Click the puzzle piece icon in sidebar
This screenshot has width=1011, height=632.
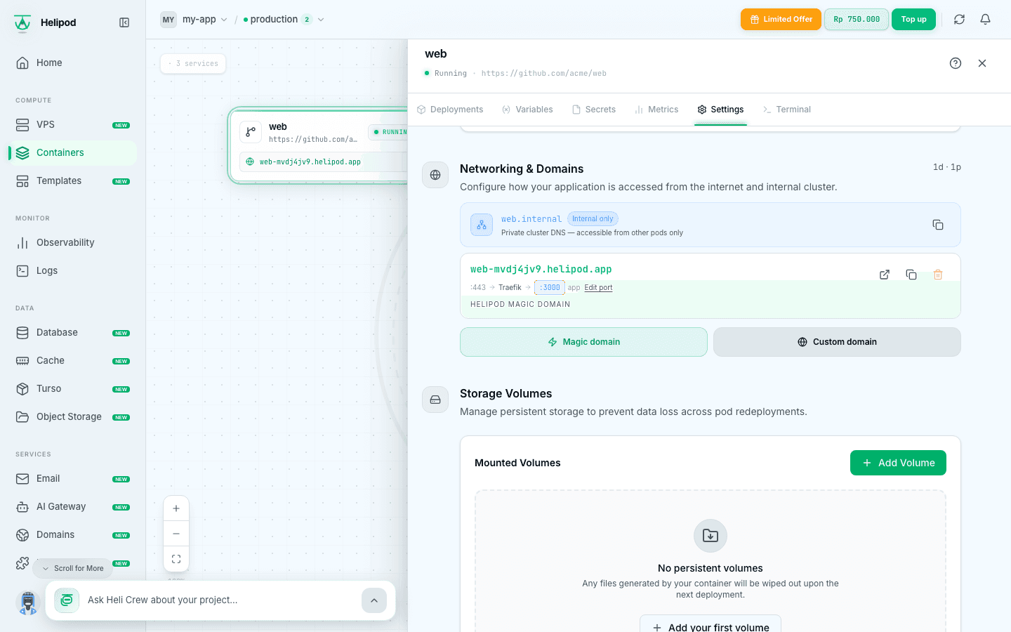(x=22, y=563)
